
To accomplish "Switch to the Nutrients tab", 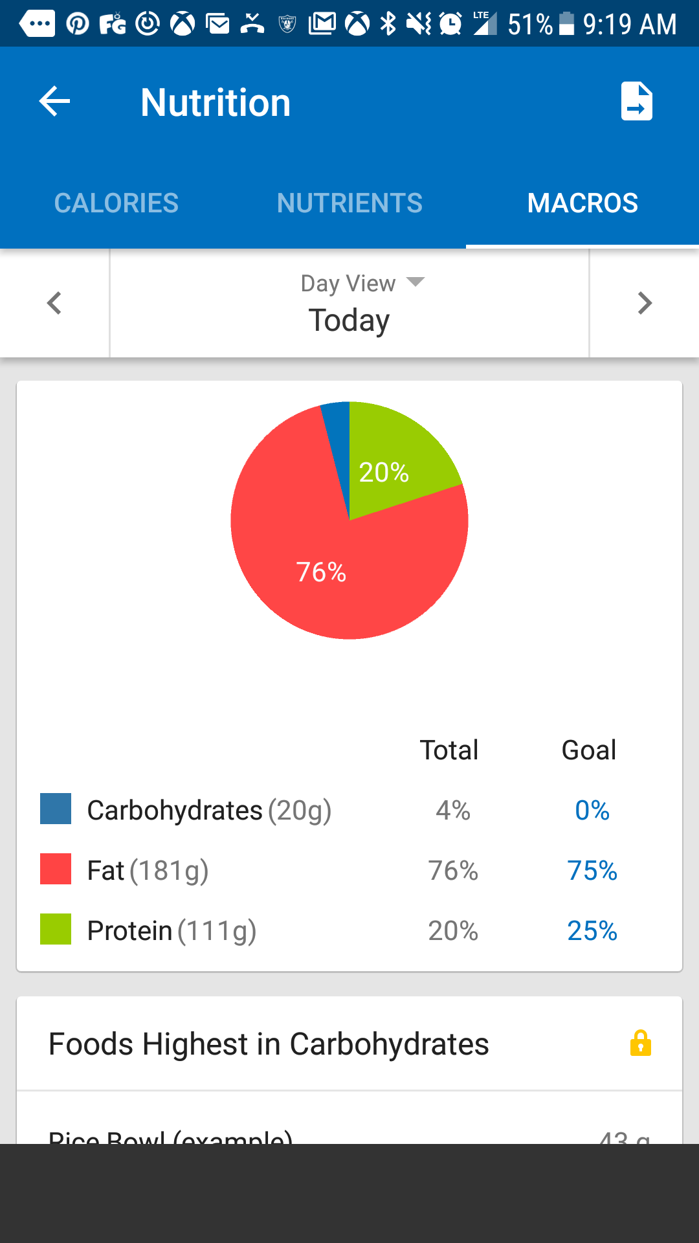I will (x=349, y=203).
